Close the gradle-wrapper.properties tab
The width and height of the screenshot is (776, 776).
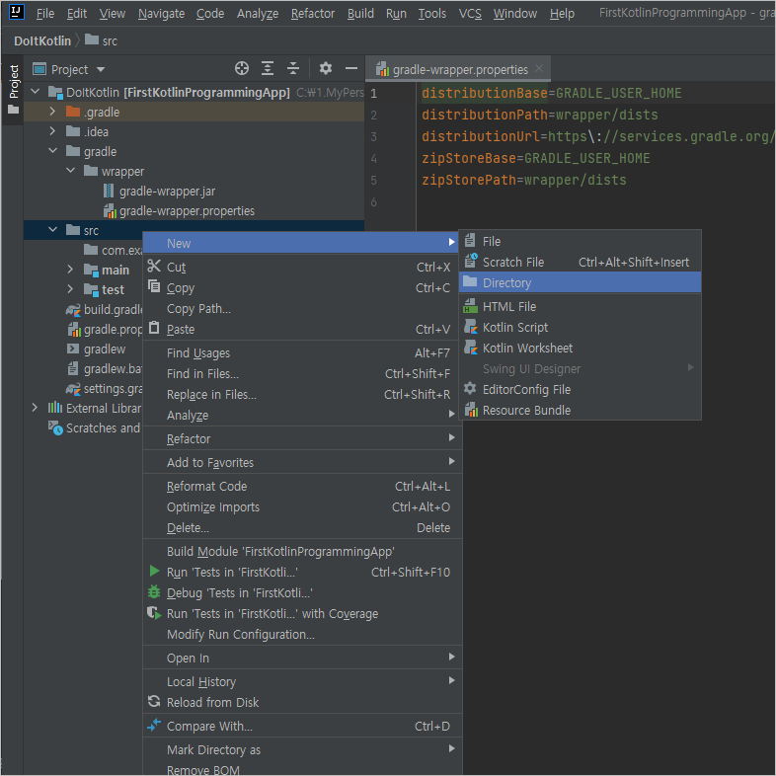[x=539, y=68]
